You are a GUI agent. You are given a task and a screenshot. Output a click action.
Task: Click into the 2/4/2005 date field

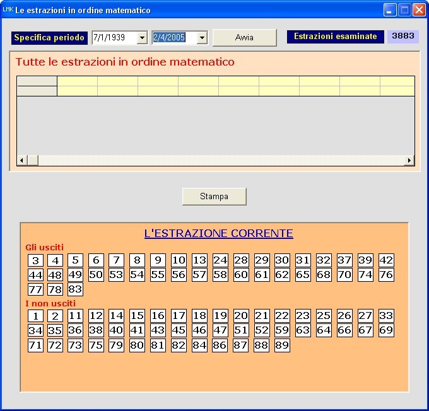coord(175,37)
